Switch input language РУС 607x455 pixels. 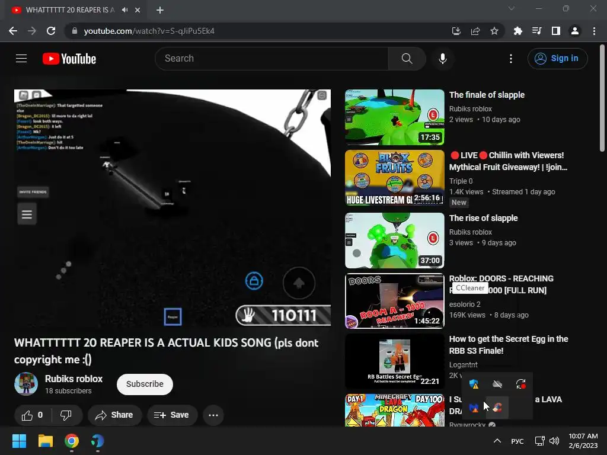pos(517,441)
